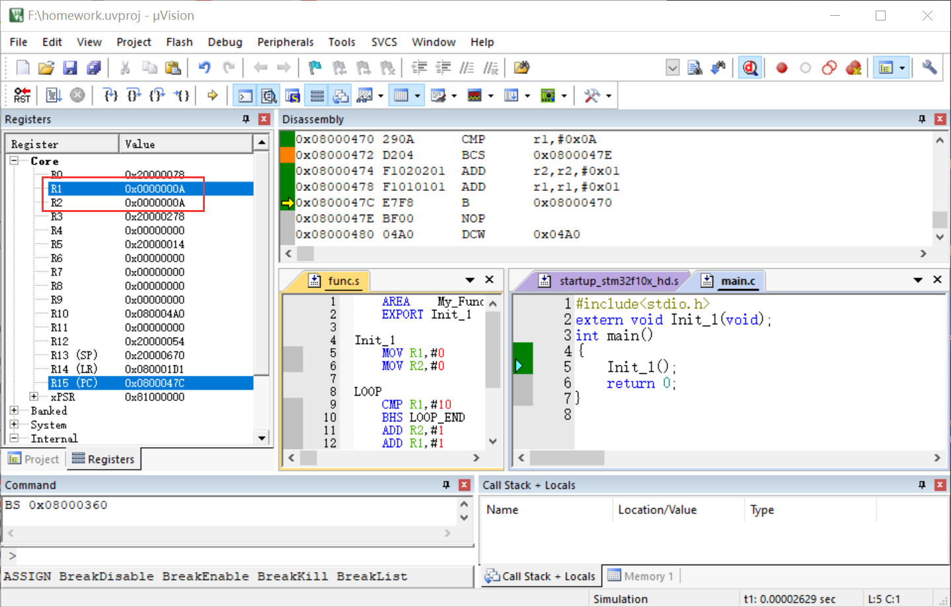This screenshot has width=951, height=607.
Task: Click the Watch windows icon
Action: tap(365, 95)
